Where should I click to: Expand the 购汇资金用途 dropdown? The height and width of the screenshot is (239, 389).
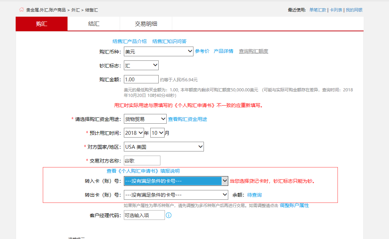tap(145, 119)
